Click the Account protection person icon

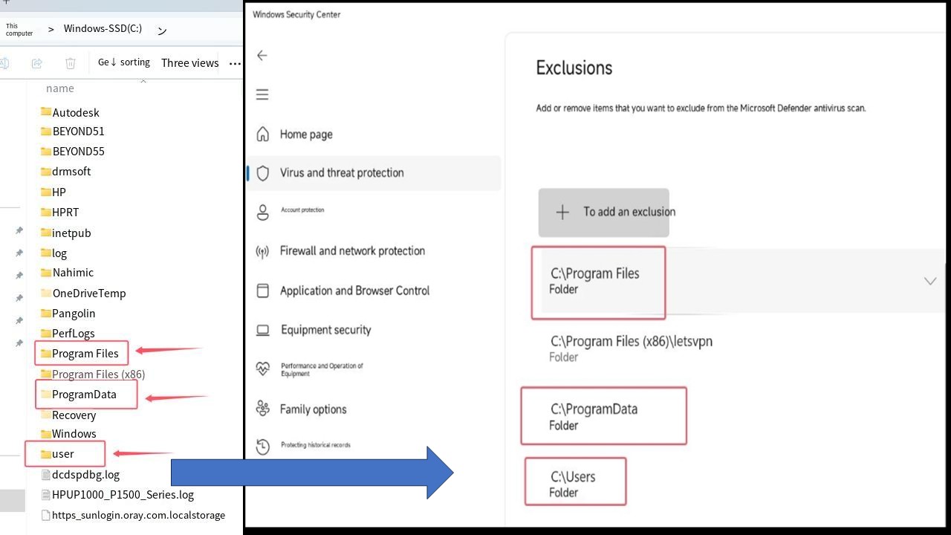click(x=262, y=213)
